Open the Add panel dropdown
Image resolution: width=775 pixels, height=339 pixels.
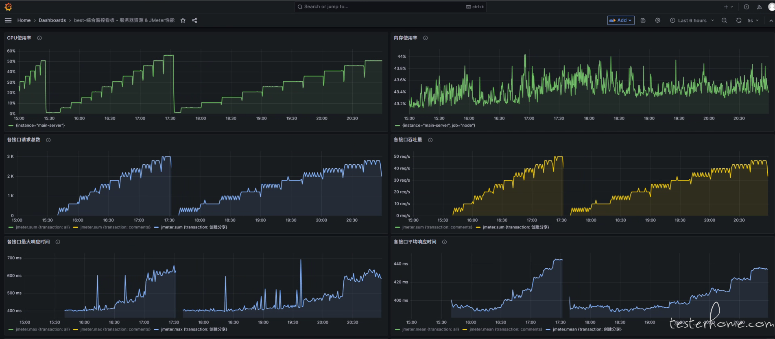click(x=621, y=20)
